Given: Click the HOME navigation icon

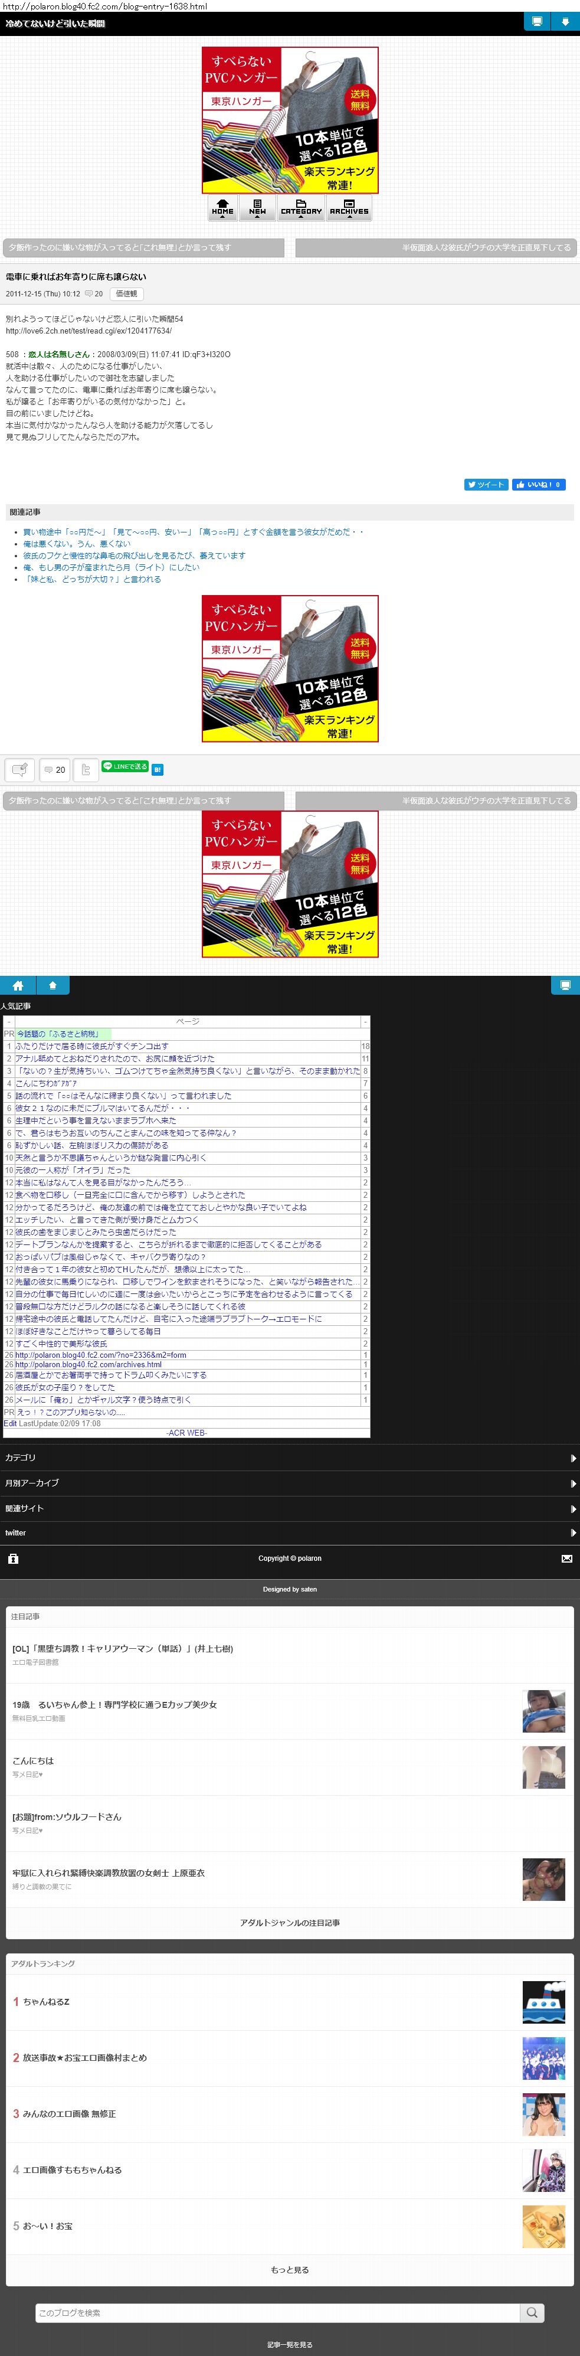Looking at the screenshot, I should (222, 208).
